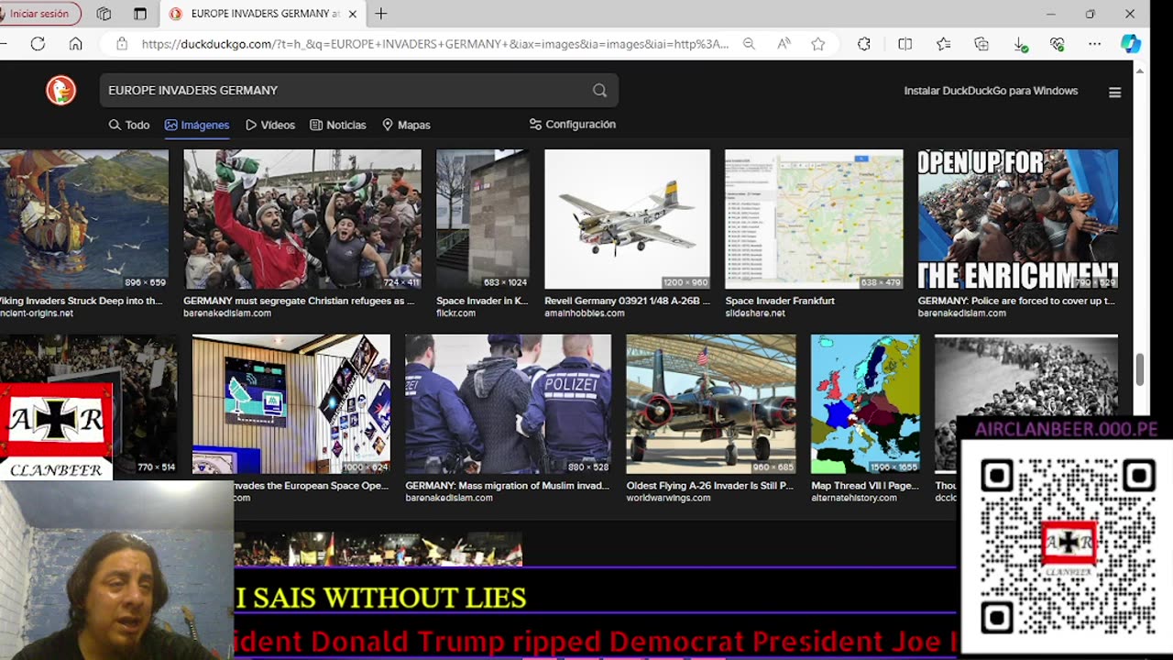Open the Edge settings and more menu
Screen dimensions: 1173x660
point(1094,44)
